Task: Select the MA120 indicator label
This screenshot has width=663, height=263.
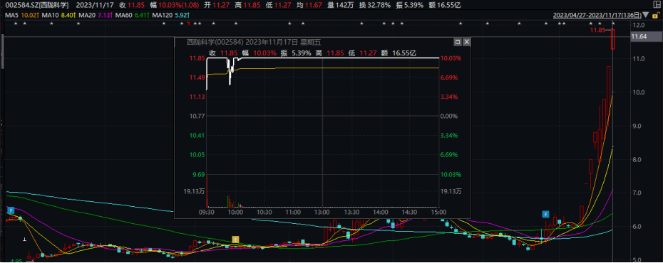Action: pos(162,15)
